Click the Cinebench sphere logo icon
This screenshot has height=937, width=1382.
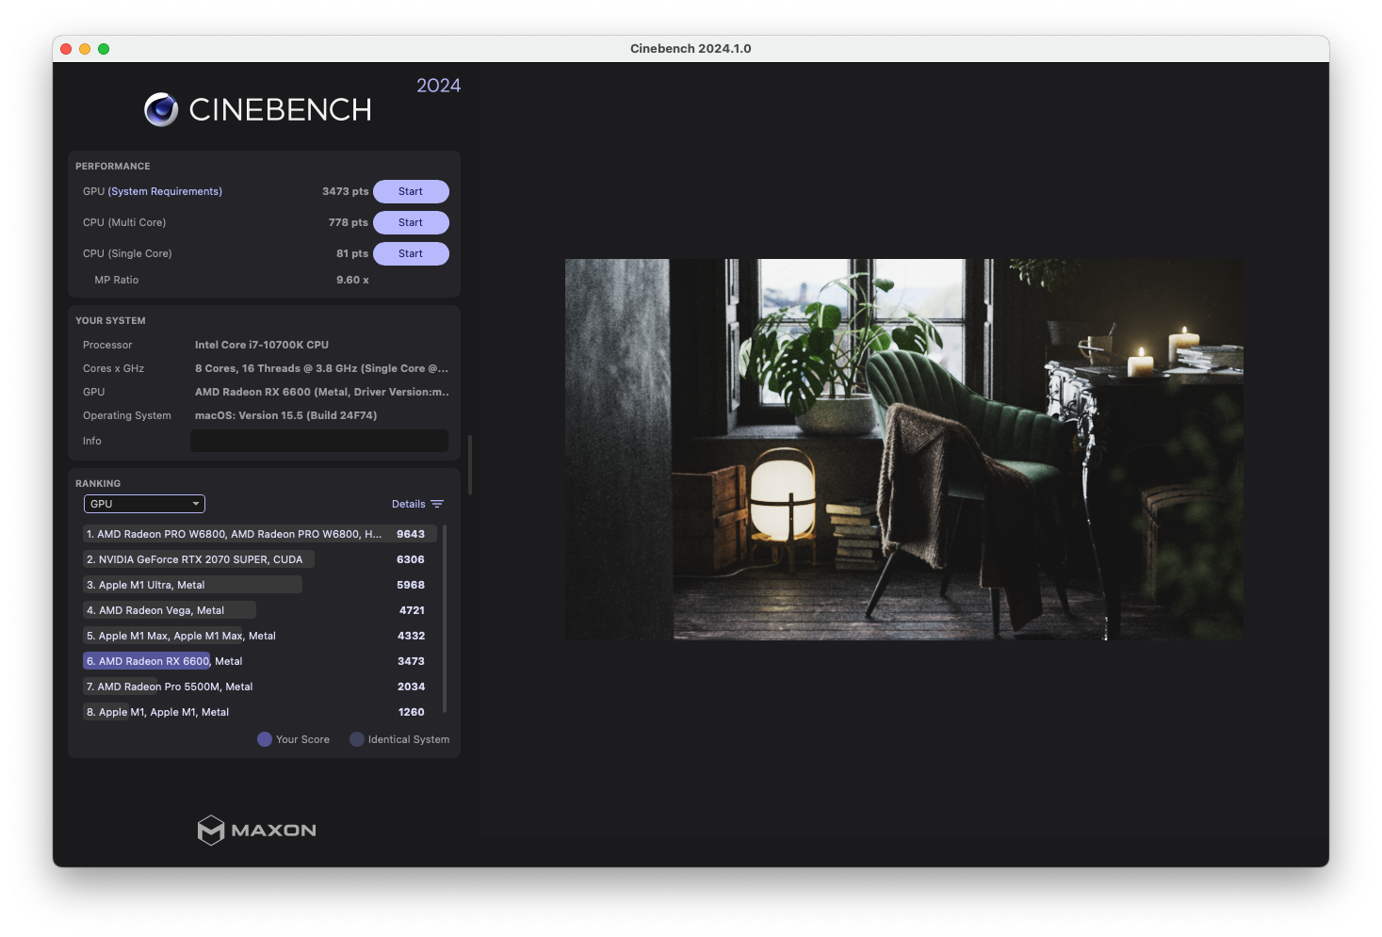[161, 110]
